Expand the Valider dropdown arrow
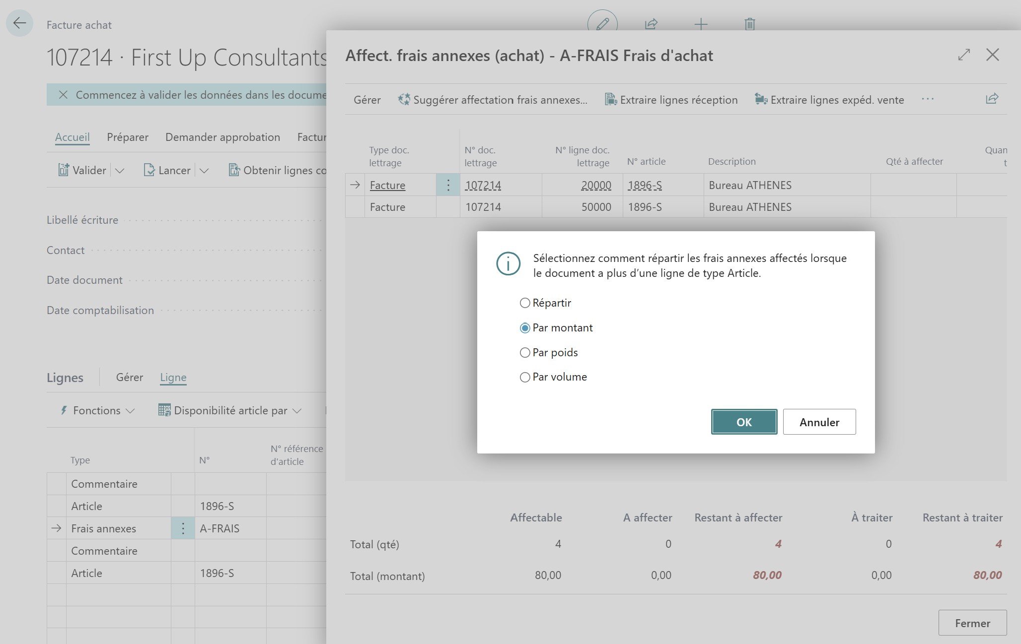Image resolution: width=1021 pixels, height=644 pixels. tap(120, 171)
